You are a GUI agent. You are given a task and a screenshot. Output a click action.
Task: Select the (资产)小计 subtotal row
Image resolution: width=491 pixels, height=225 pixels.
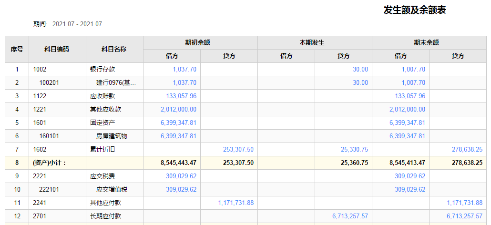coord(246,163)
